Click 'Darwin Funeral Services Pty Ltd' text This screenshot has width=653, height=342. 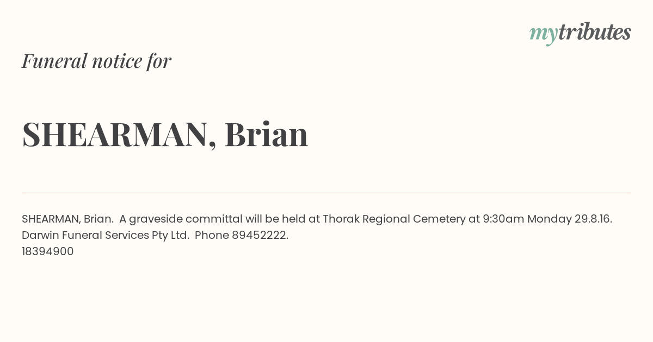[105, 235]
